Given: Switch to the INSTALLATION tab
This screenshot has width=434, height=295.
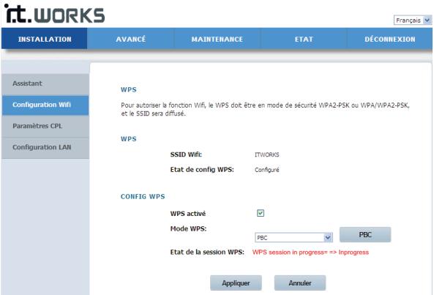Looking at the screenshot, I should pyautogui.click(x=45, y=39).
